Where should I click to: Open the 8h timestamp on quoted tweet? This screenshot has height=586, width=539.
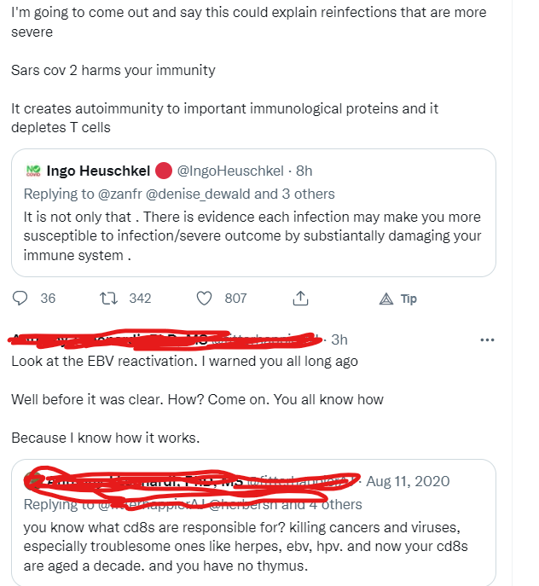pyautogui.click(x=304, y=171)
